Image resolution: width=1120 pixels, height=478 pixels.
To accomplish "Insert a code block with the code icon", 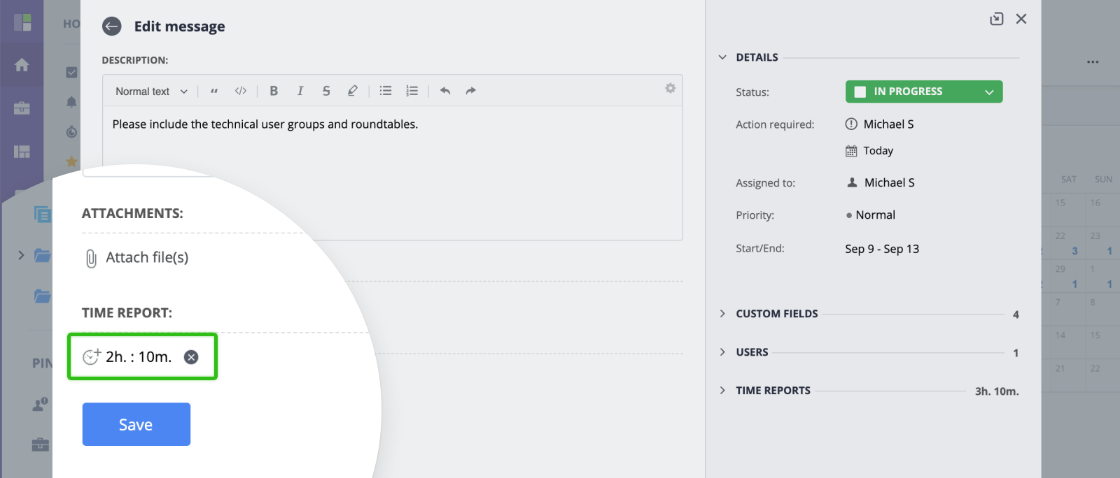I will point(241,91).
